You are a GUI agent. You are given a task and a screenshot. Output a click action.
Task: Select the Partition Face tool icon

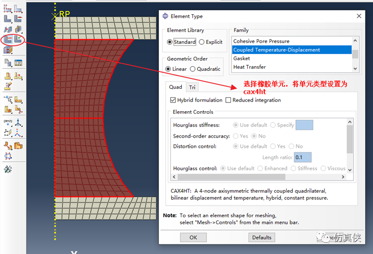[18, 99]
